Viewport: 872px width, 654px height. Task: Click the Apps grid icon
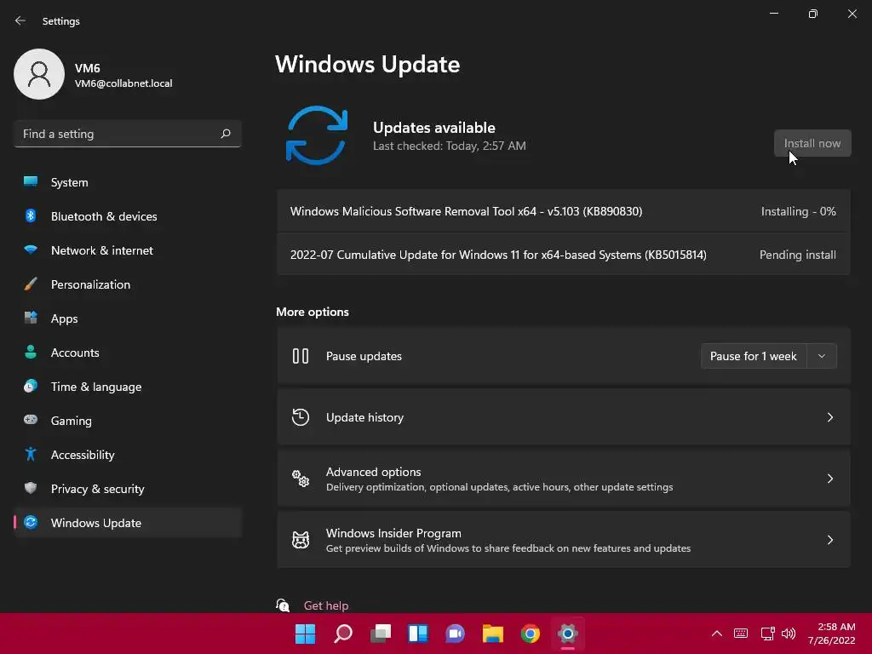point(31,318)
